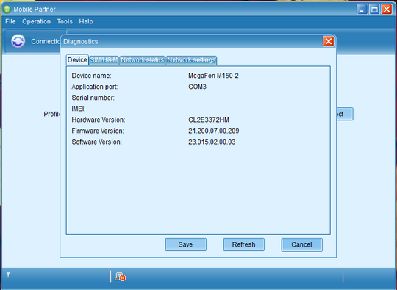Screen dimensions: 397x290
Task: Click the Connection refresh icon in toolbar
Action: coord(18,41)
